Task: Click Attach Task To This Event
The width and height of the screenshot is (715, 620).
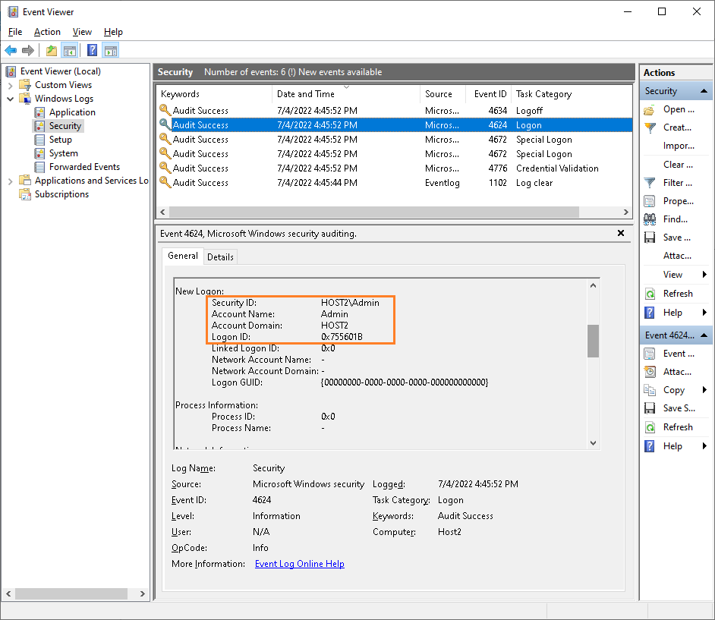Action: click(x=674, y=371)
